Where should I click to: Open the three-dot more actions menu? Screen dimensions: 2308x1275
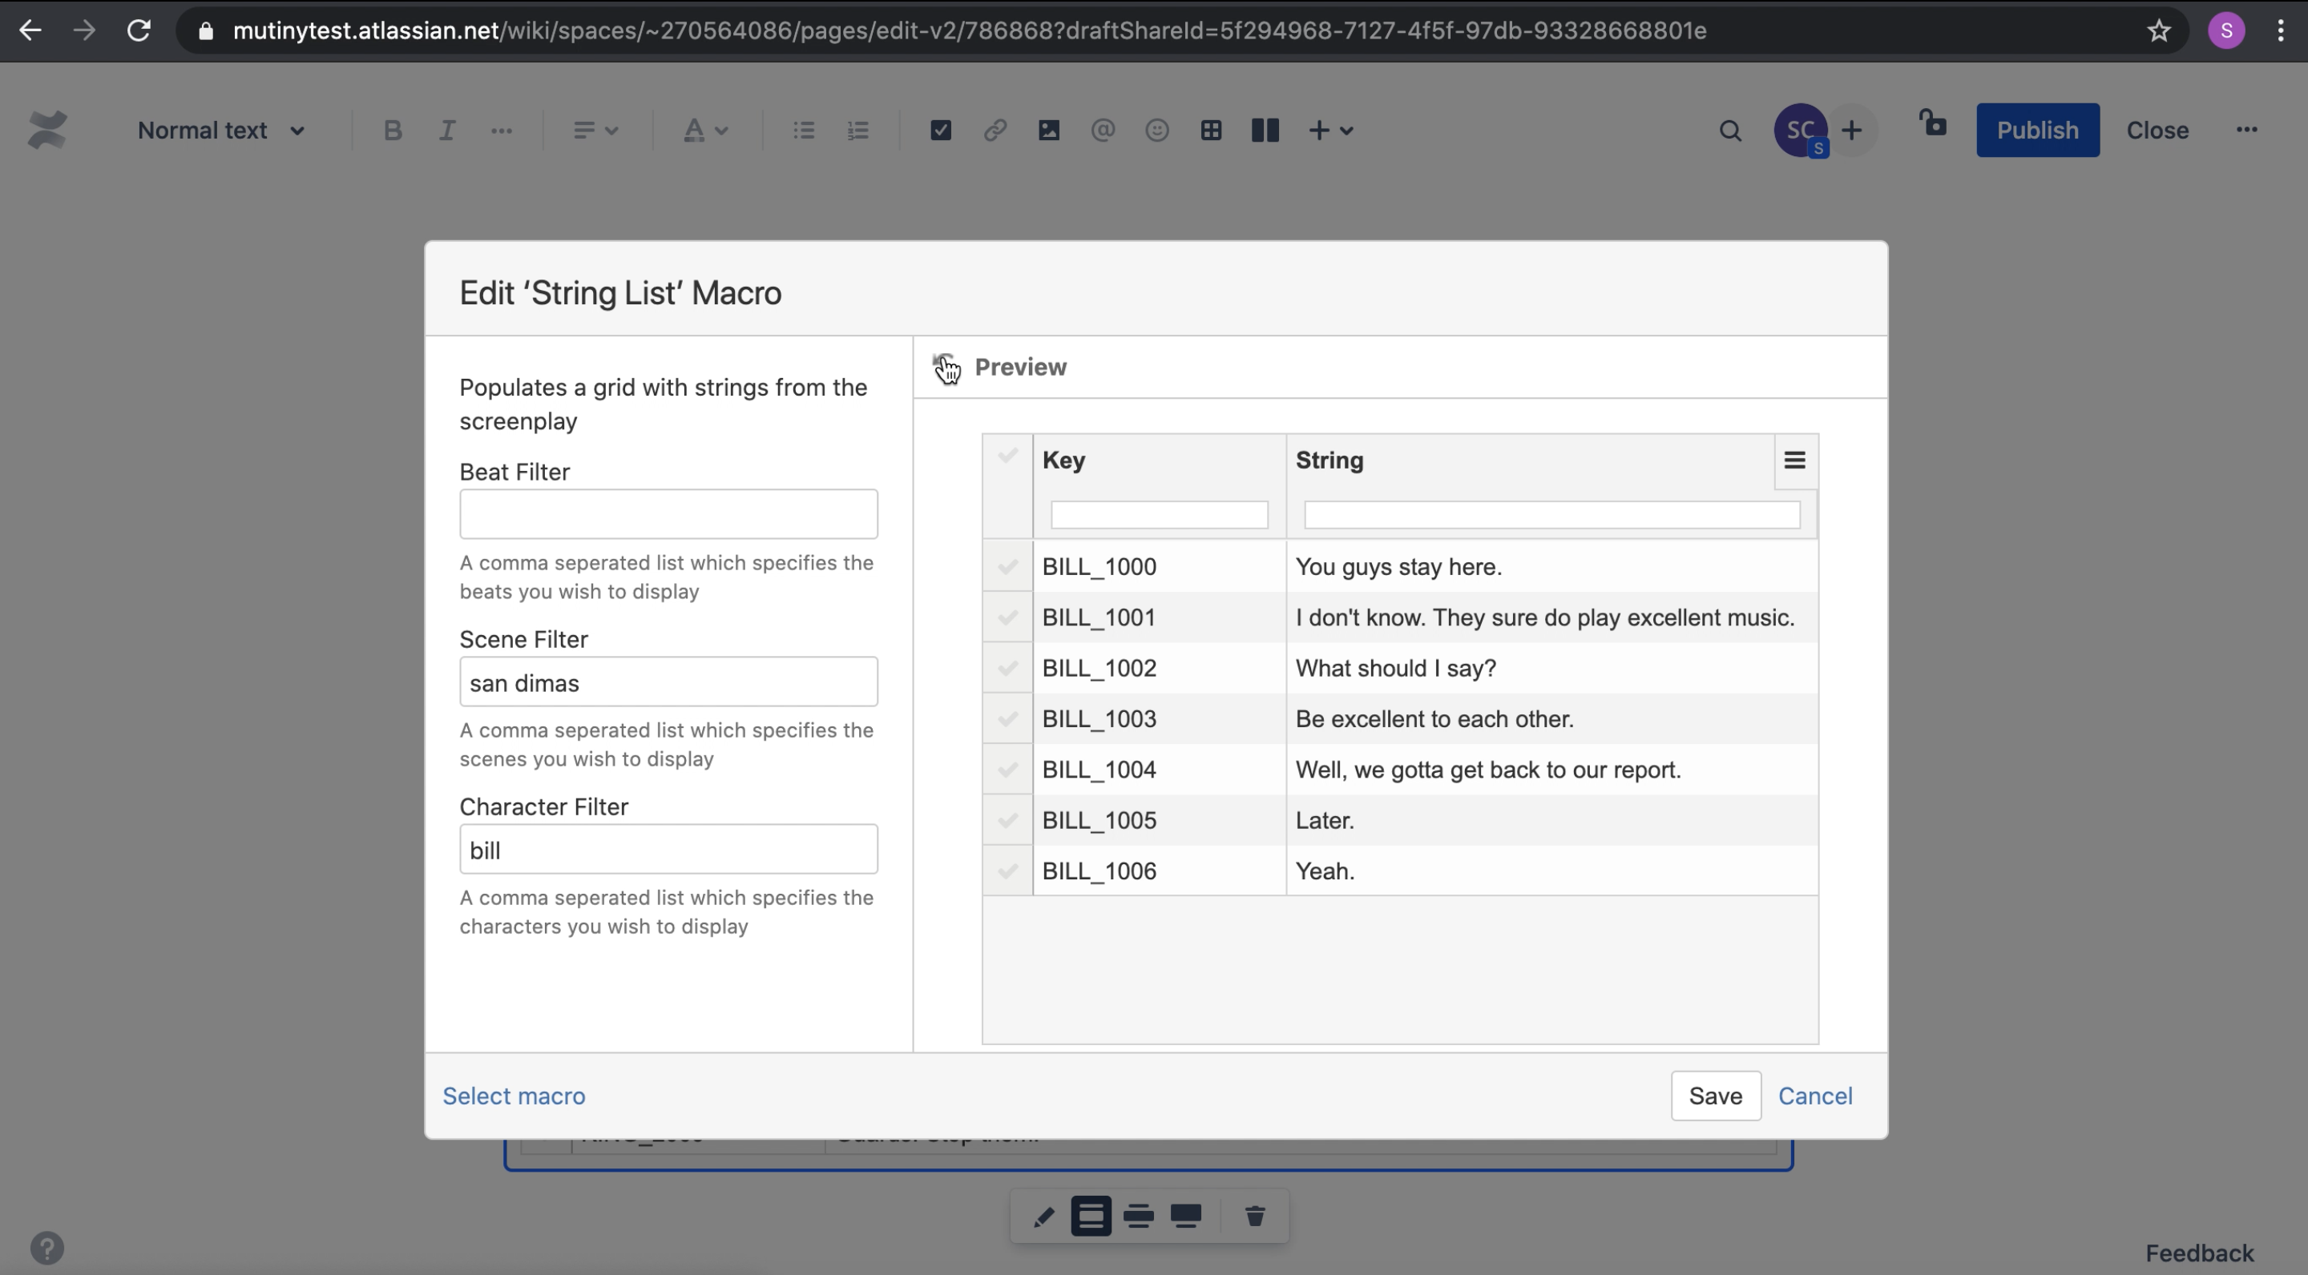(x=2245, y=131)
